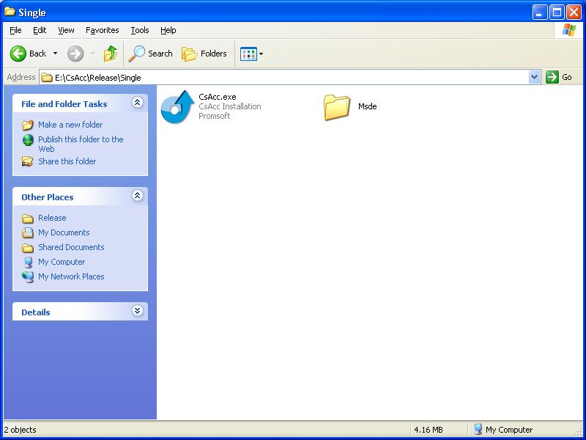Click the address bar folder icon
The height and width of the screenshot is (440, 586).
[x=47, y=78]
